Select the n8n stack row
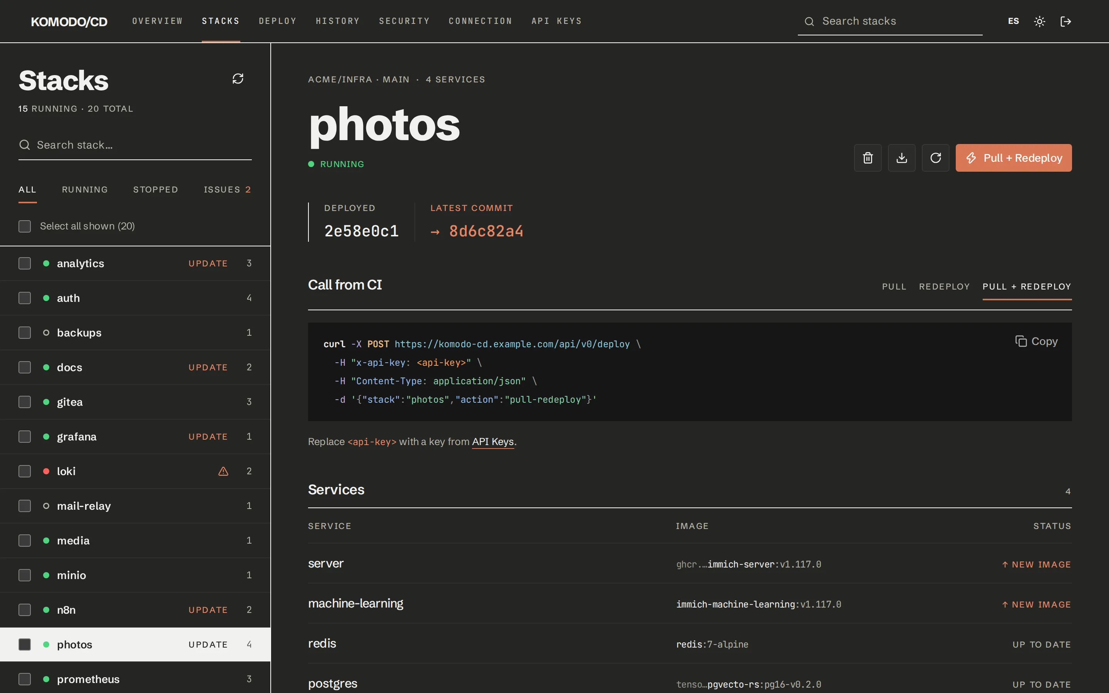 click(135, 609)
